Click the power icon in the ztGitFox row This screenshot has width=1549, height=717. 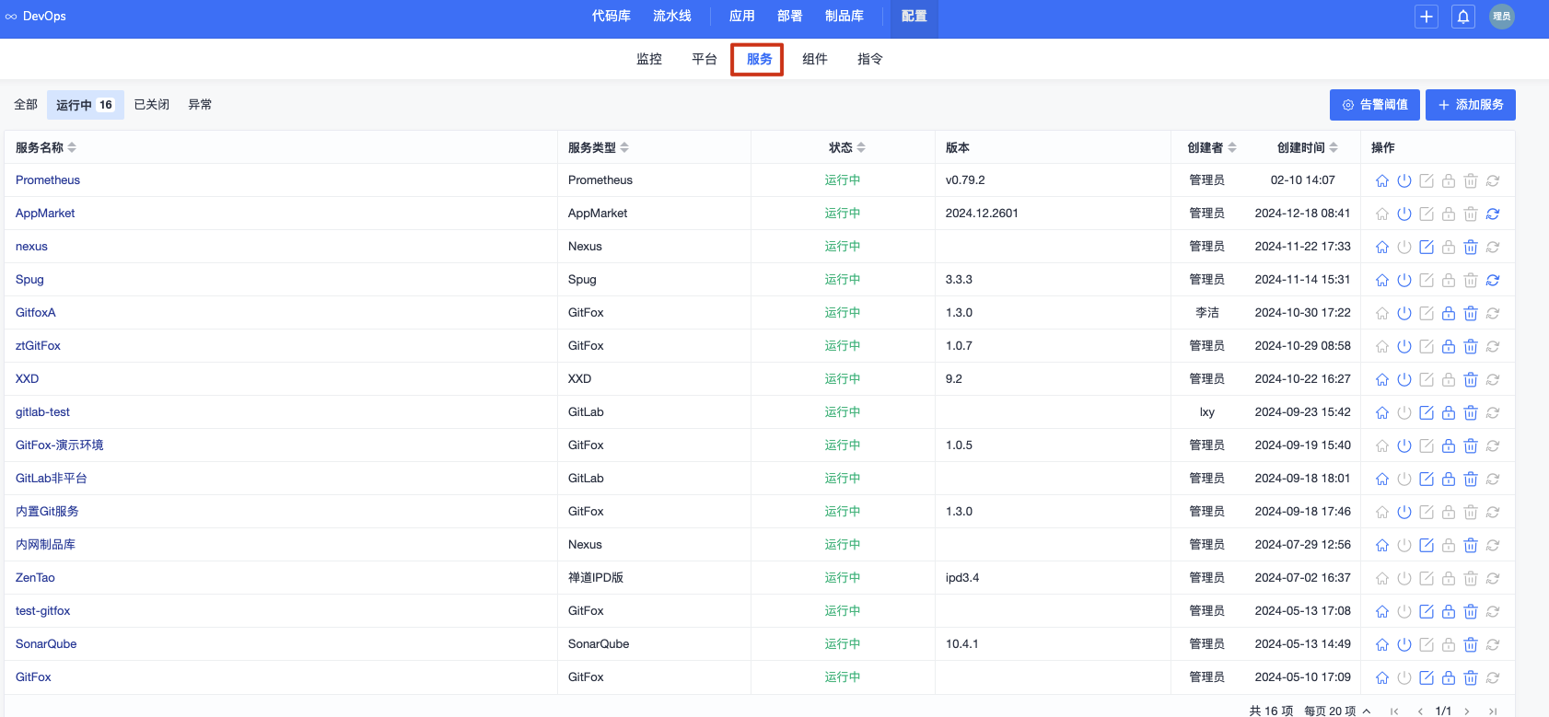pos(1404,346)
